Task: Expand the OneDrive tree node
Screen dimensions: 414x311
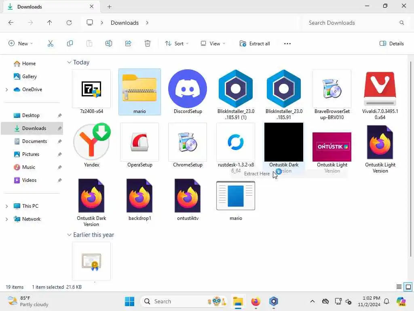Action: tap(6, 89)
